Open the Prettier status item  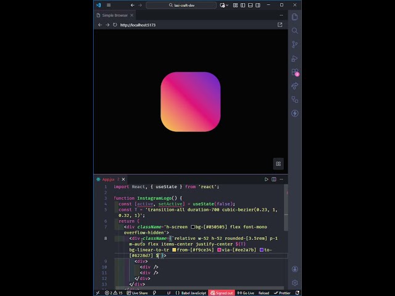click(282, 293)
